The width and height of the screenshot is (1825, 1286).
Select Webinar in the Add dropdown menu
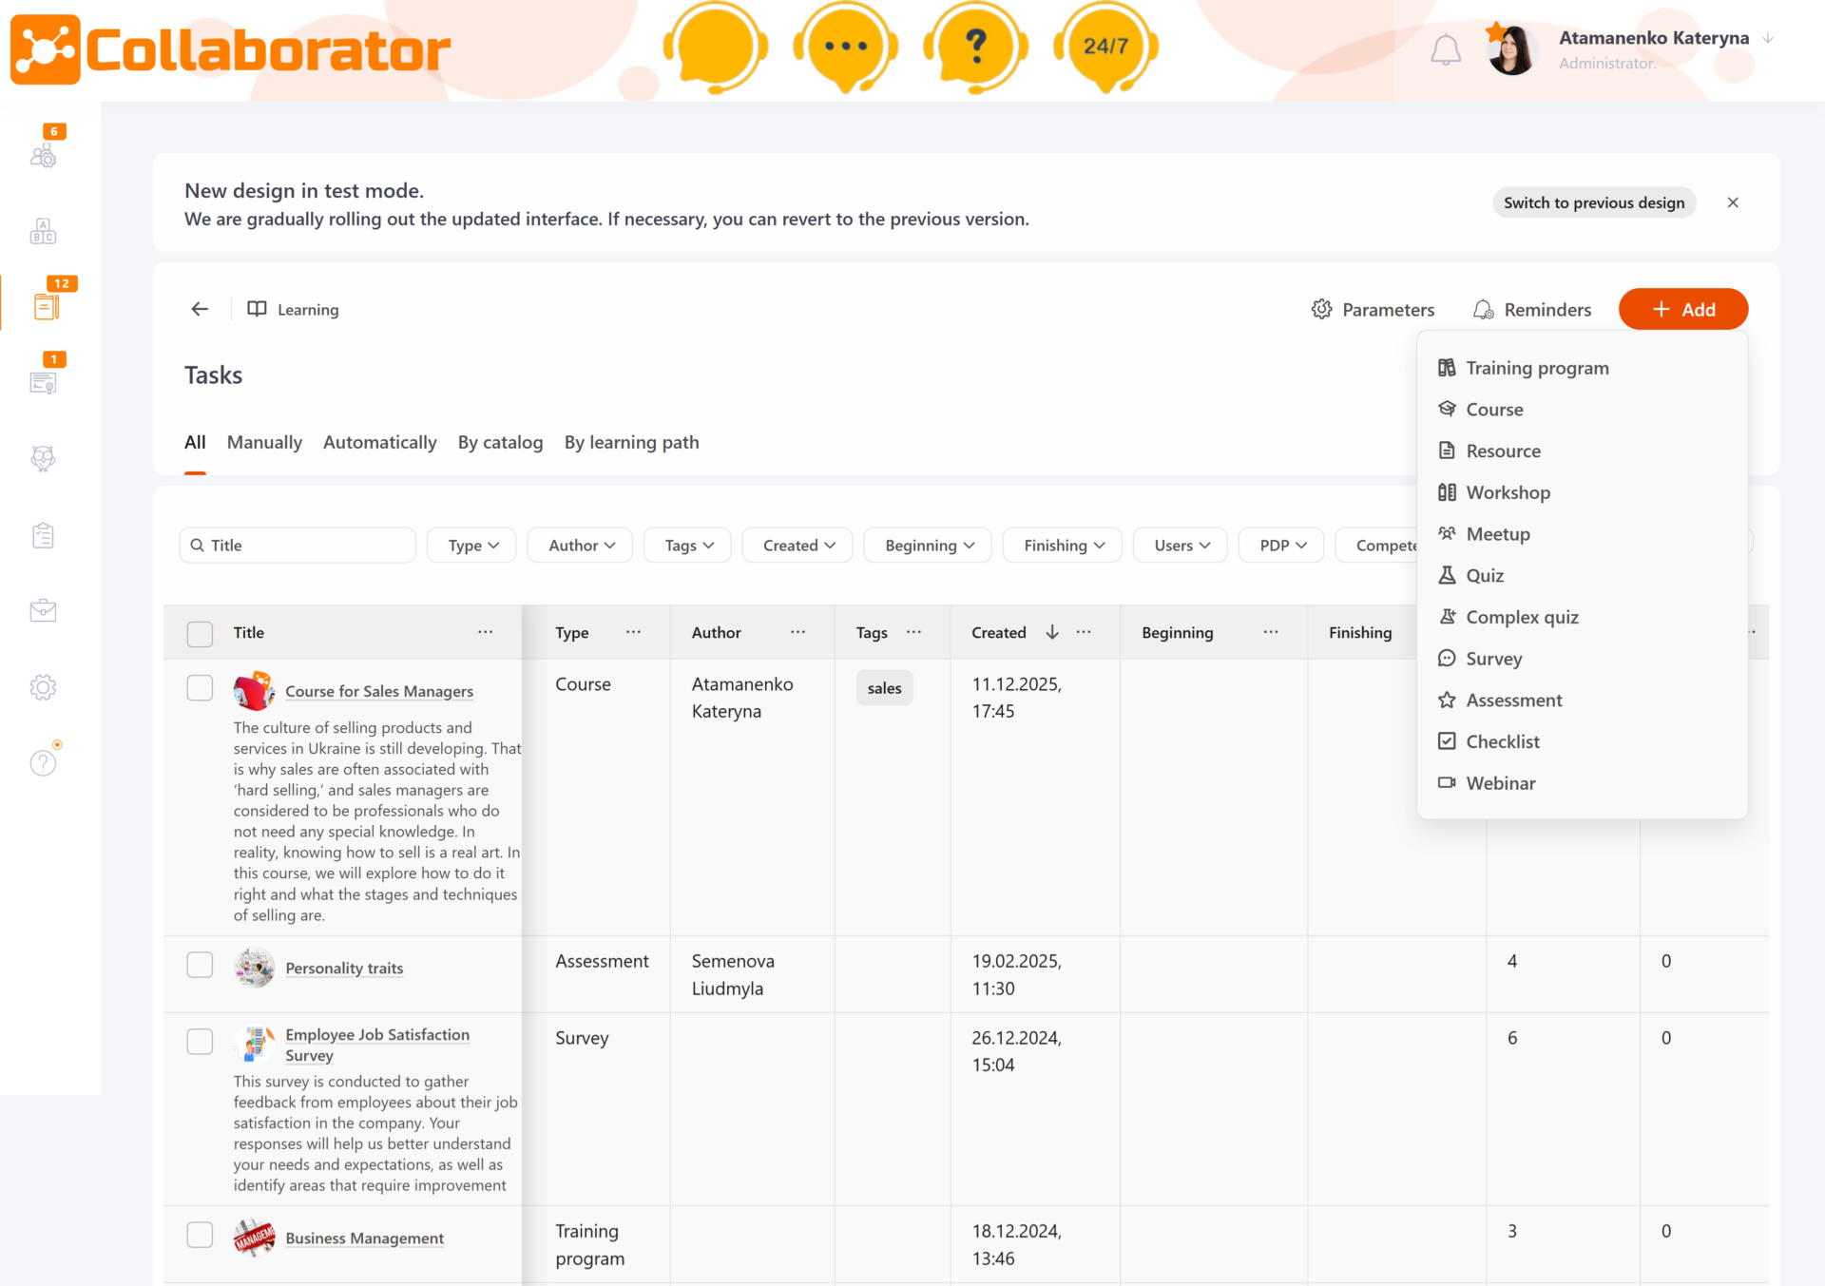coord(1500,783)
